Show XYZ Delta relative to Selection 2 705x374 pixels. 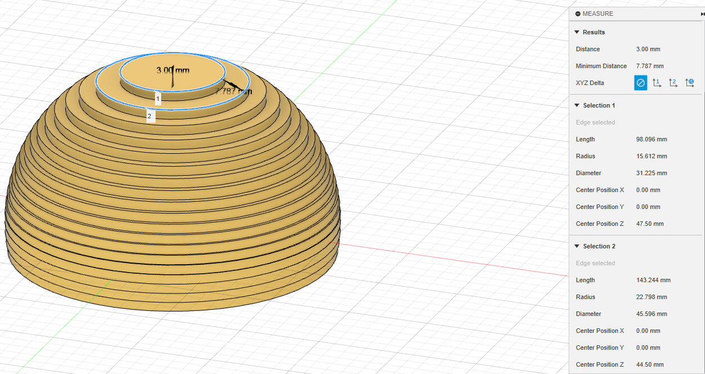pyautogui.click(x=673, y=83)
